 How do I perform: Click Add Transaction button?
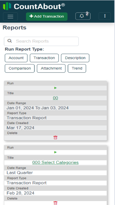coord(47,16)
